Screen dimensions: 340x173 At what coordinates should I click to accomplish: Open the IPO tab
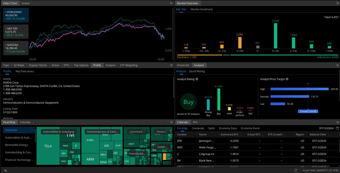pos(195,122)
